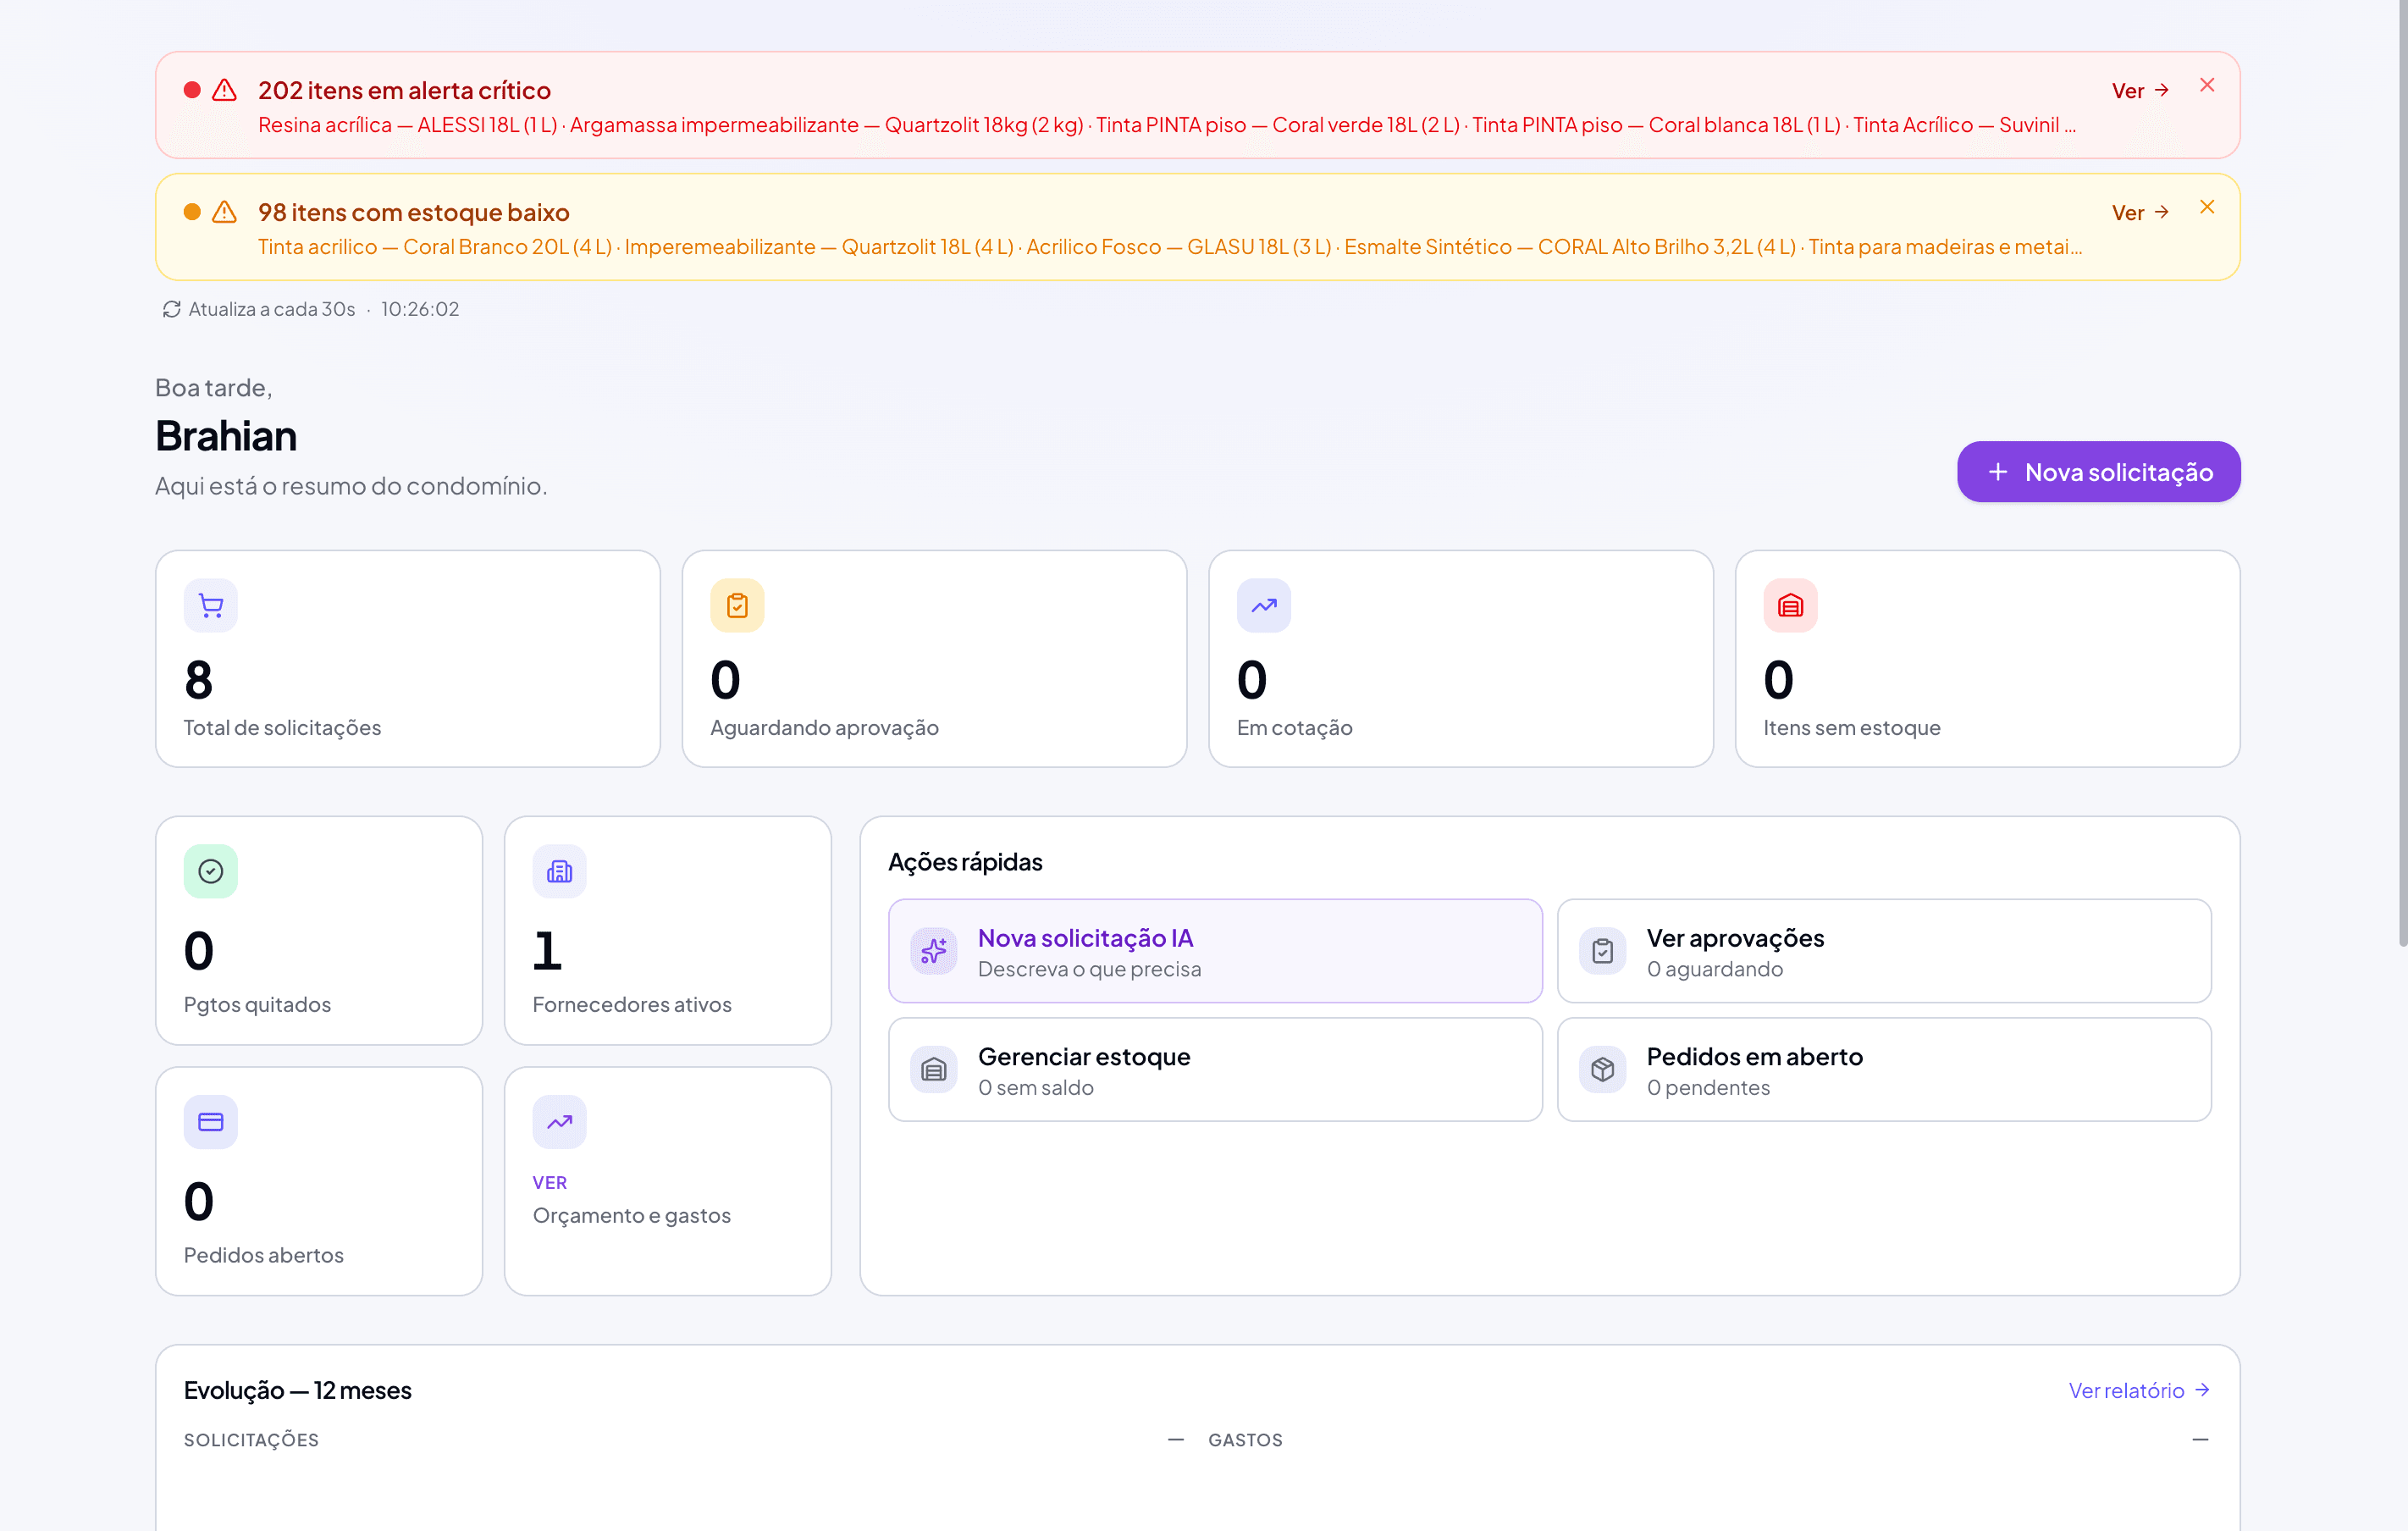Screen dimensions: 2408x1531
Task: Click the shopping cart icon on Total de solicitações
Action: (211, 606)
